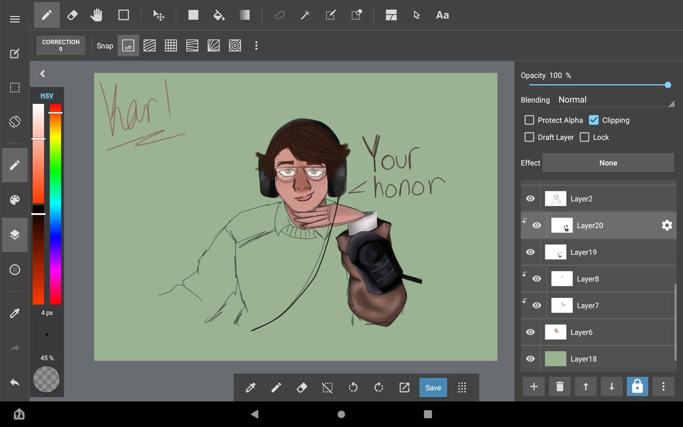
Task: Select Layer6 in the layer list
Action: pyautogui.click(x=598, y=332)
